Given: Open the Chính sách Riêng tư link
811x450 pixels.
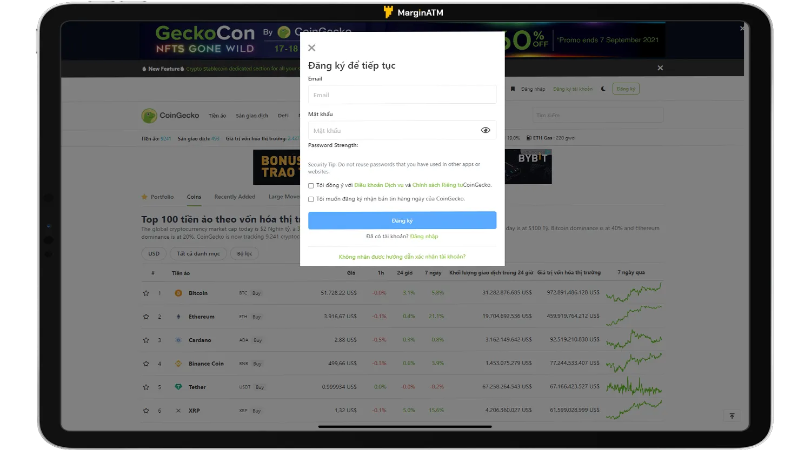Looking at the screenshot, I should [x=438, y=185].
